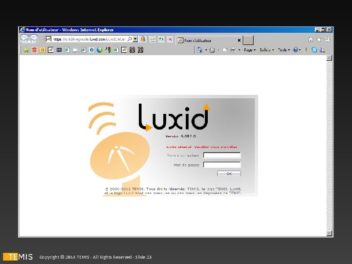Click the blue Help question mark icon
Screen dimensions: 352x264
point(295,50)
